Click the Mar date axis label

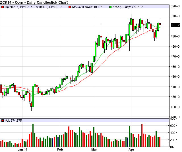click(x=94, y=149)
